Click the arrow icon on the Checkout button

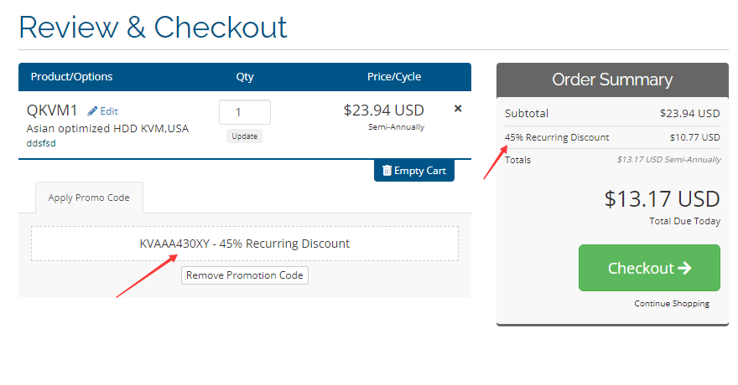click(684, 268)
